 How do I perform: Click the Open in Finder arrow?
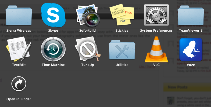click(19, 84)
